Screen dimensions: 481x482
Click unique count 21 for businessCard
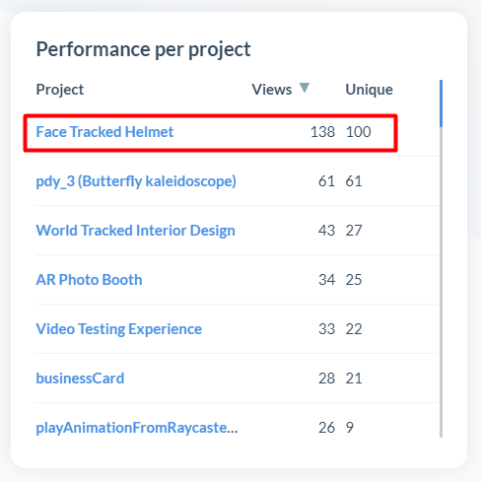click(x=354, y=379)
